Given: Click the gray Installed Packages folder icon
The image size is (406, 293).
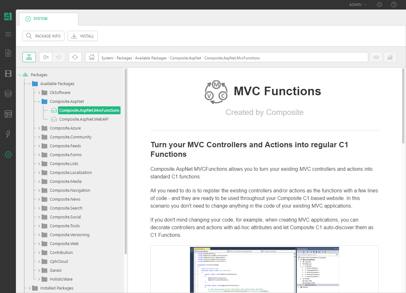Looking at the screenshot, I should [35, 288].
